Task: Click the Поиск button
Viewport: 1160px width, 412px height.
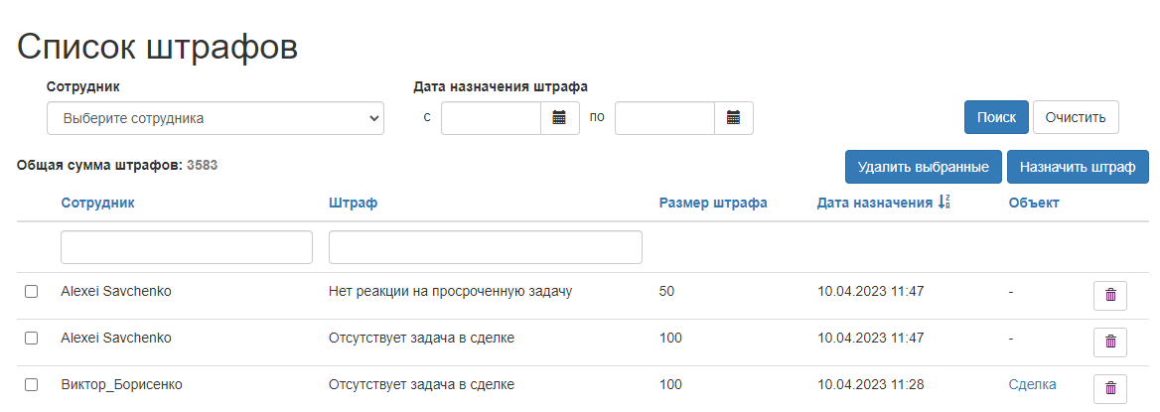Action: click(996, 117)
